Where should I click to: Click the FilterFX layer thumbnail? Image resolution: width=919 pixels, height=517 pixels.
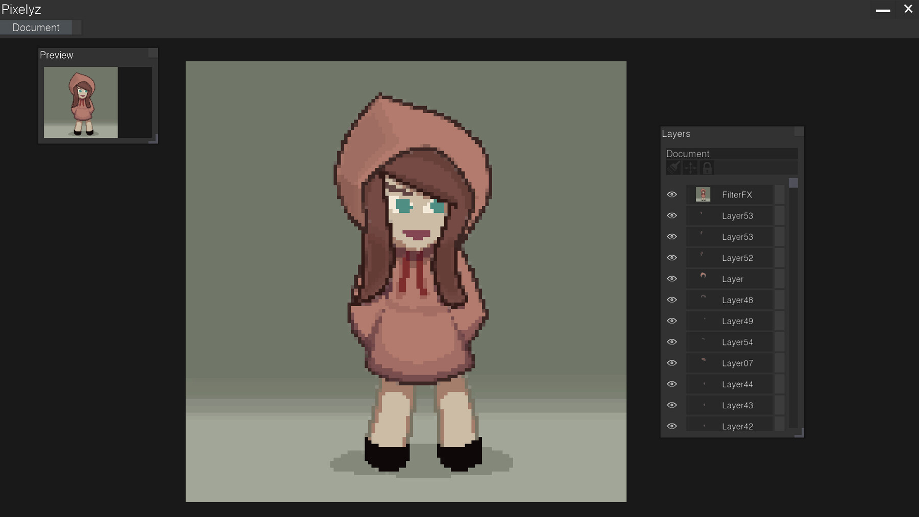(703, 194)
